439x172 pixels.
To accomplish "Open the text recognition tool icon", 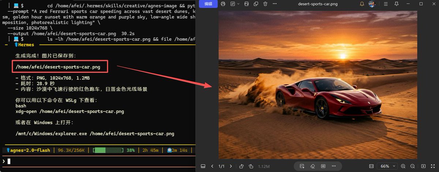I will point(233,4).
